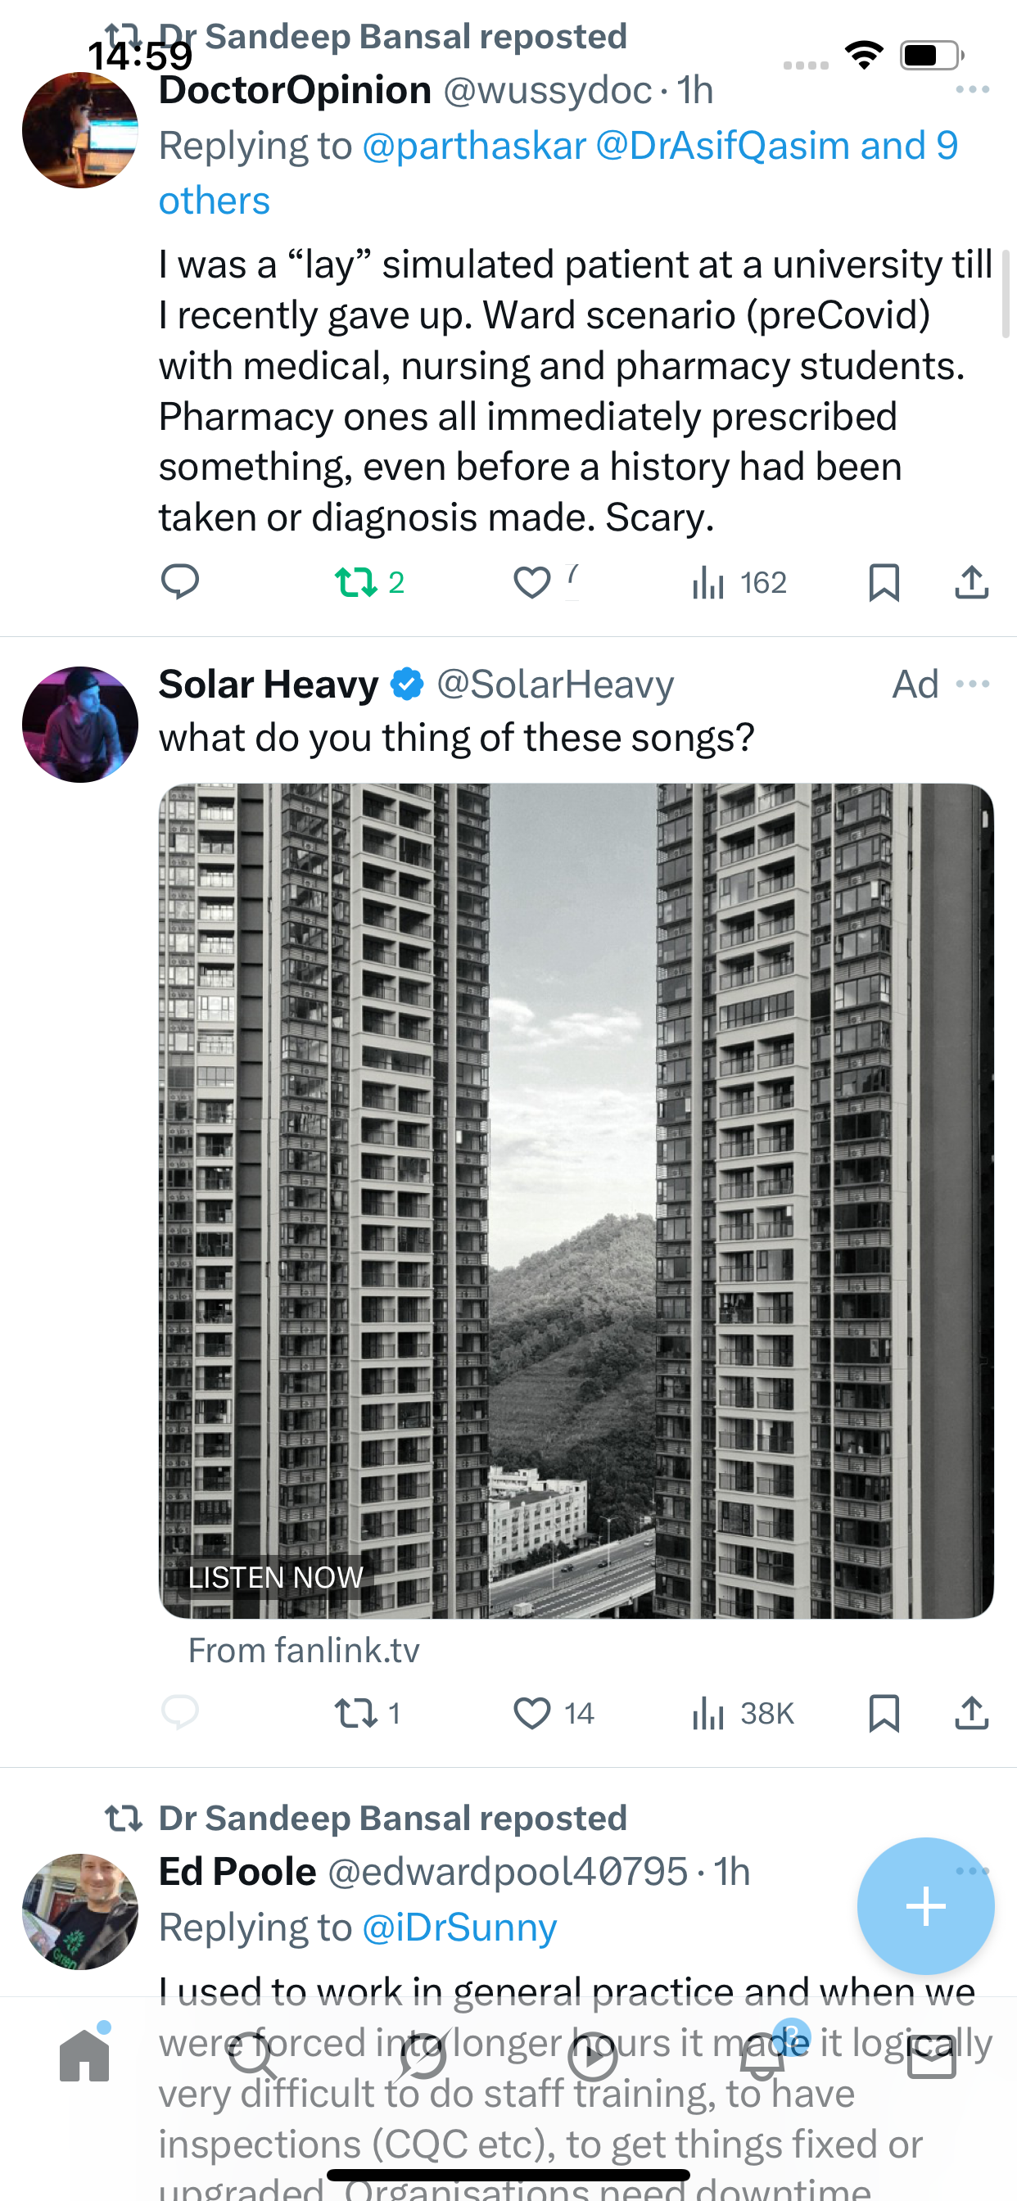
Task: Like DoctorOpinion's tweet
Action: 531,583
